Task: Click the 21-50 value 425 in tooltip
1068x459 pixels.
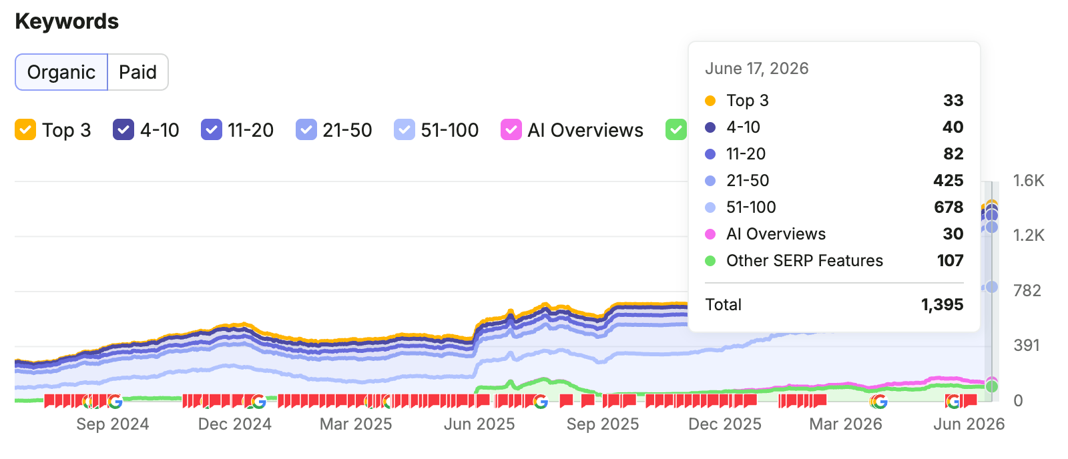Action: point(949,181)
